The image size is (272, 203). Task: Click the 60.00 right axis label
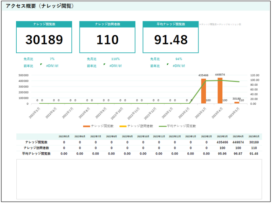254,89
